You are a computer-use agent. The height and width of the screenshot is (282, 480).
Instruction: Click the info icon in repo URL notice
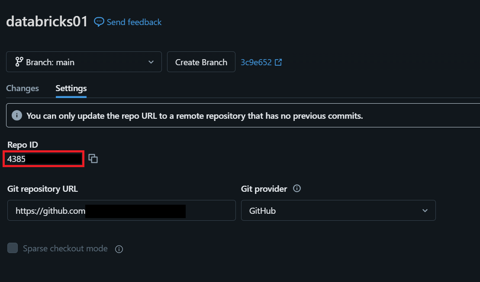[x=17, y=115]
